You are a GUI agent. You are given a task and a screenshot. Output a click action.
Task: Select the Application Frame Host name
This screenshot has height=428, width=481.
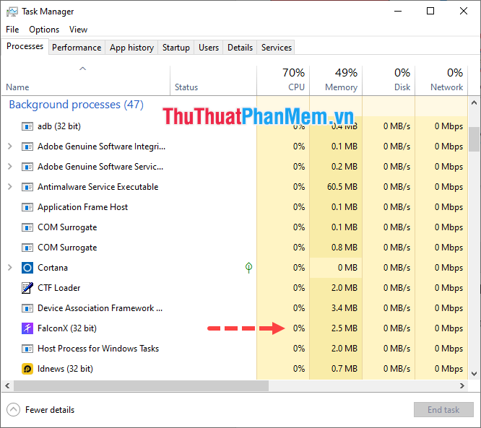[x=82, y=207]
